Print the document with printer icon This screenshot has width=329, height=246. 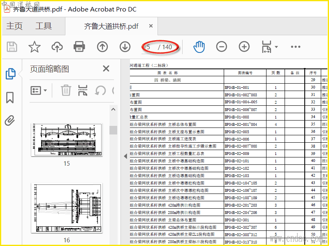79,47
